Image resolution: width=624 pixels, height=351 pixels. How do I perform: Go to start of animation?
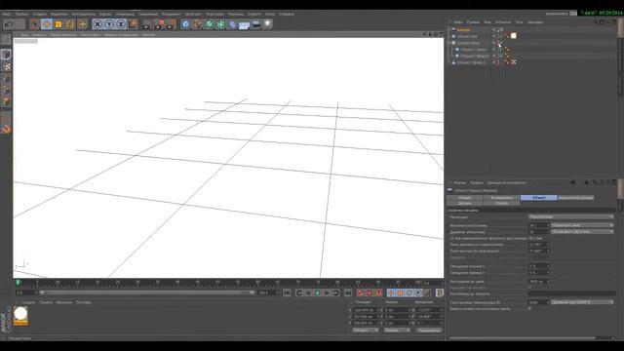[x=287, y=292]
